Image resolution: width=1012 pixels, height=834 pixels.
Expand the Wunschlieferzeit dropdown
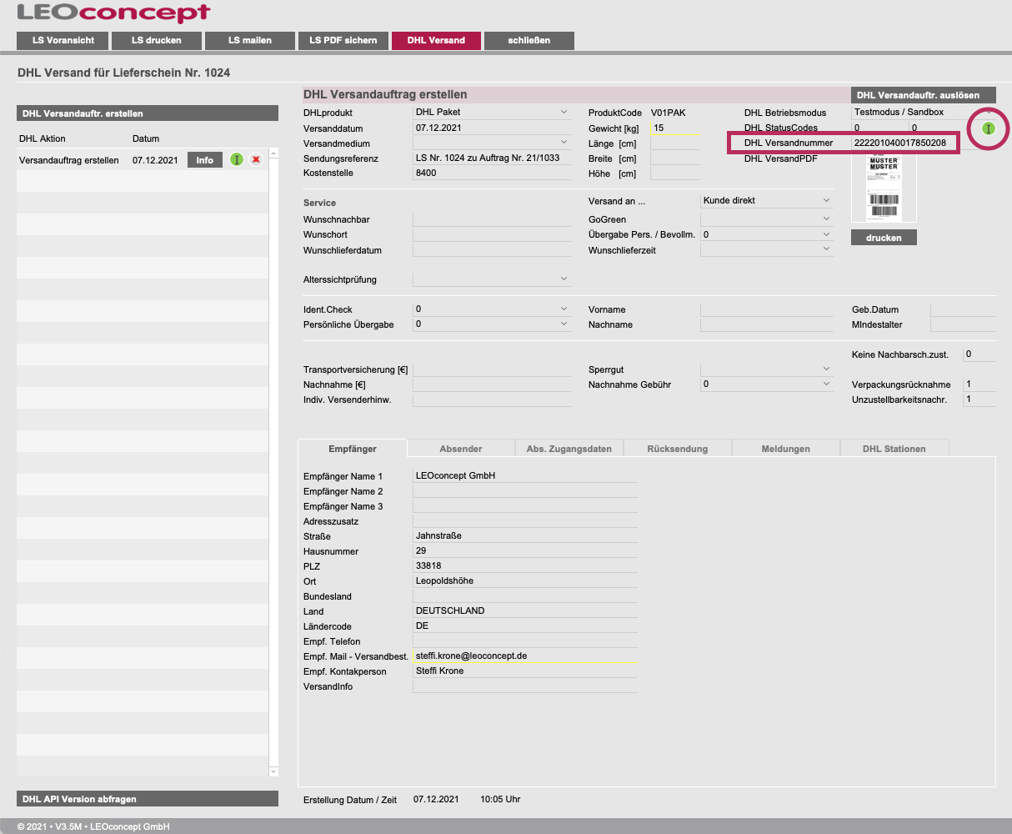tap(767, 249)
